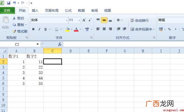Open the 宋体 font name dropdown
184x112 pixels.
66,20
